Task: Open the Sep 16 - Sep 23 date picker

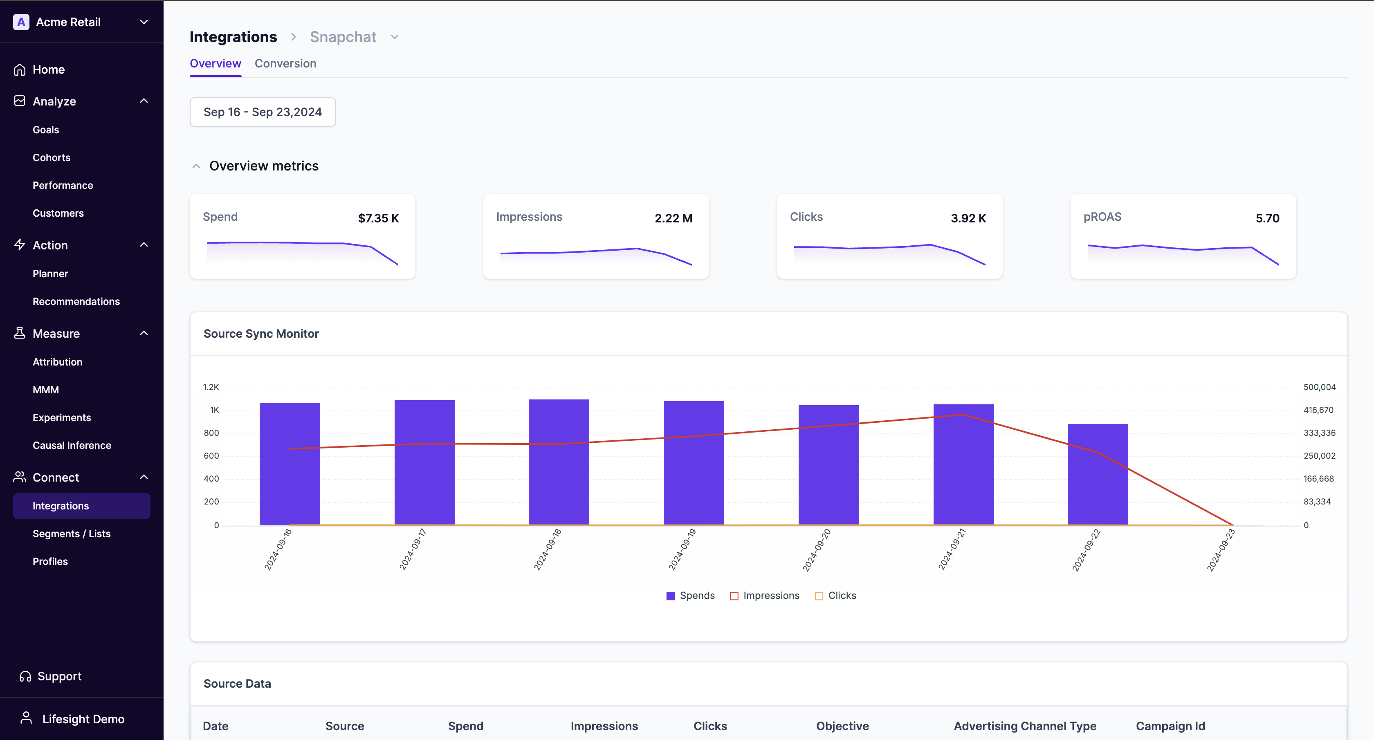Action: pos(263,112)
